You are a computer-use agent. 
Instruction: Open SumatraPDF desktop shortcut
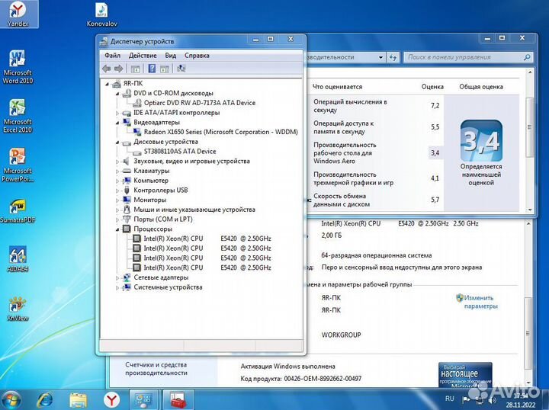click(x=18, y=211)
